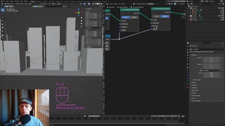Click the pan hand icon in viewport

click(x=82, y=21)
